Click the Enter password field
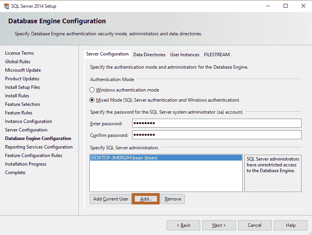The height and width of the screenshot is (235, 312). 216,123
